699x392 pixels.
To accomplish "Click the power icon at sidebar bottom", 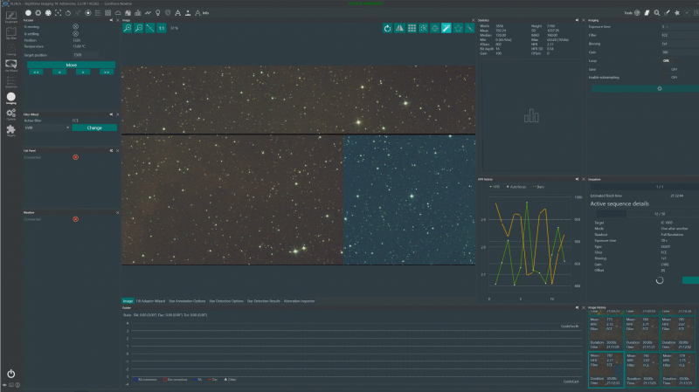I will 10,374.
